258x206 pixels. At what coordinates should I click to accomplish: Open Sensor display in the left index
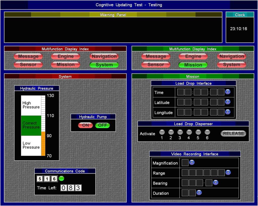point(28,65)
